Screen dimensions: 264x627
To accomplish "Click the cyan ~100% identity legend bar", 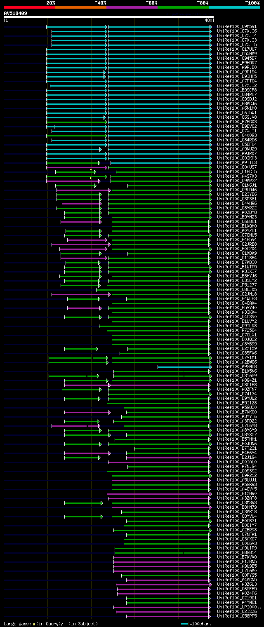I will click(234, 7).
